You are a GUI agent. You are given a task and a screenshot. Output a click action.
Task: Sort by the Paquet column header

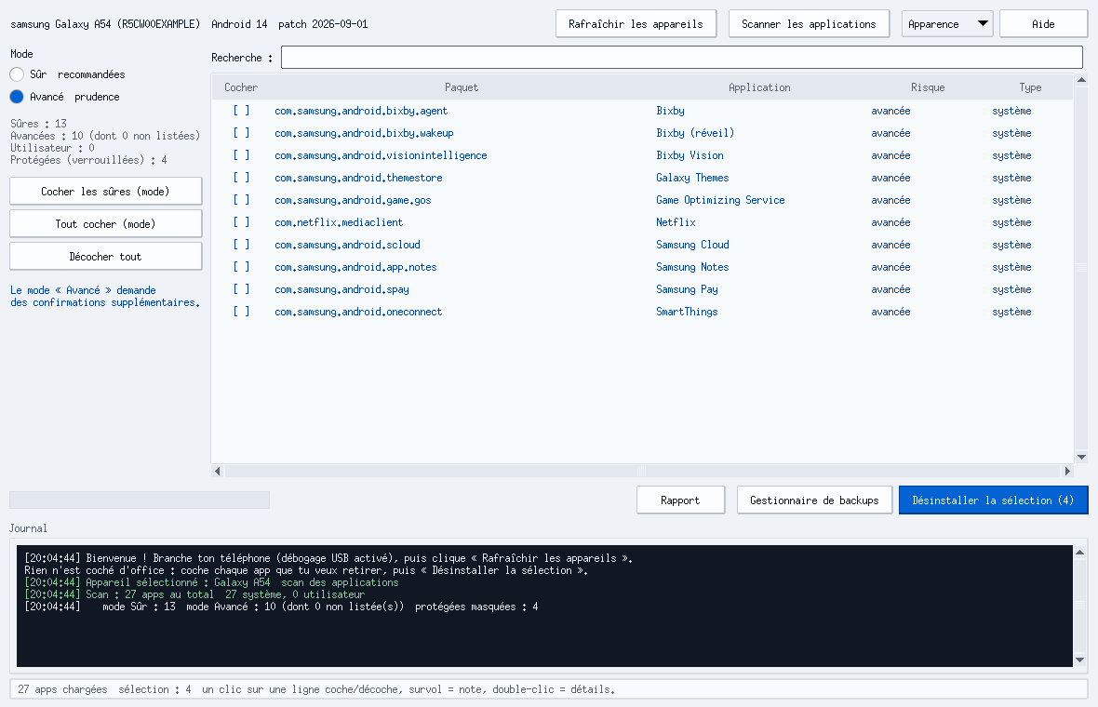pos(462,87)
